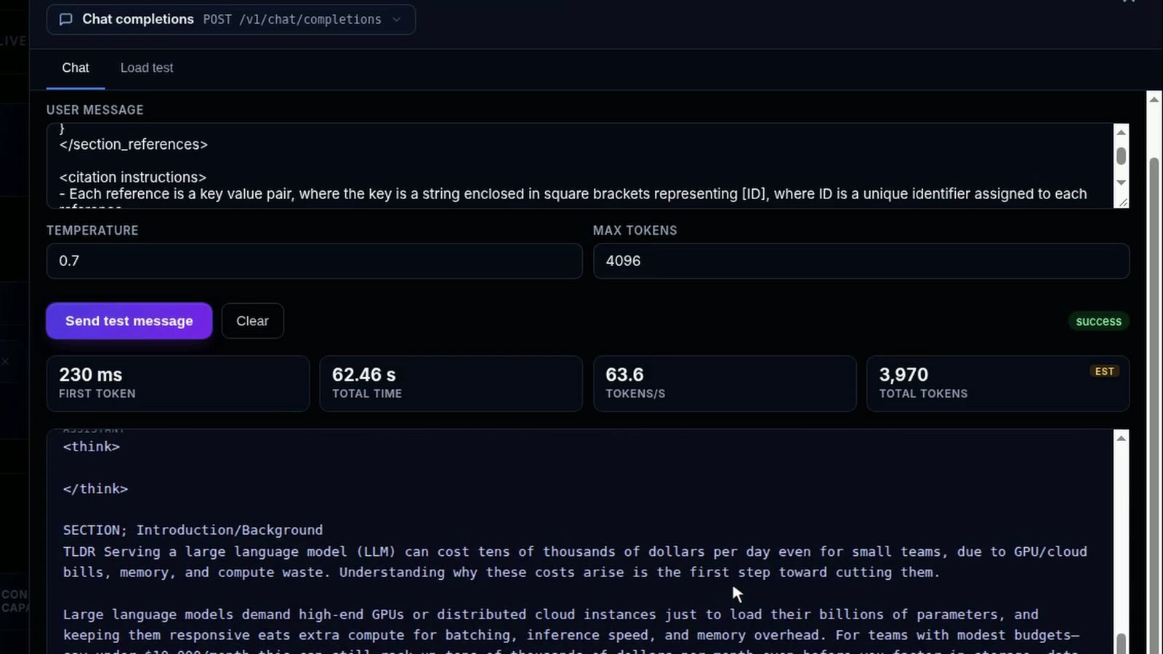The height and width of the screenshot is (654, 1163).
Task: Click the '</section_references>' line in user message
Action: [134, 145]
